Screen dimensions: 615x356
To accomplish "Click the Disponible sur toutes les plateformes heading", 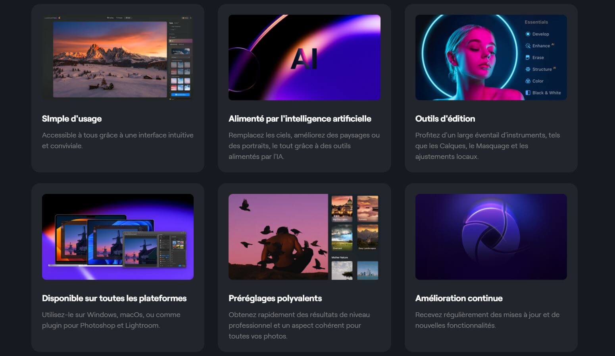I will tap(114, 298).
